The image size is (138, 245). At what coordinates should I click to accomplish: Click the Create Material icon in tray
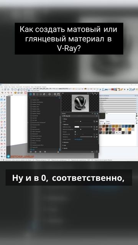pyautogui.click(x=136, y=116)
